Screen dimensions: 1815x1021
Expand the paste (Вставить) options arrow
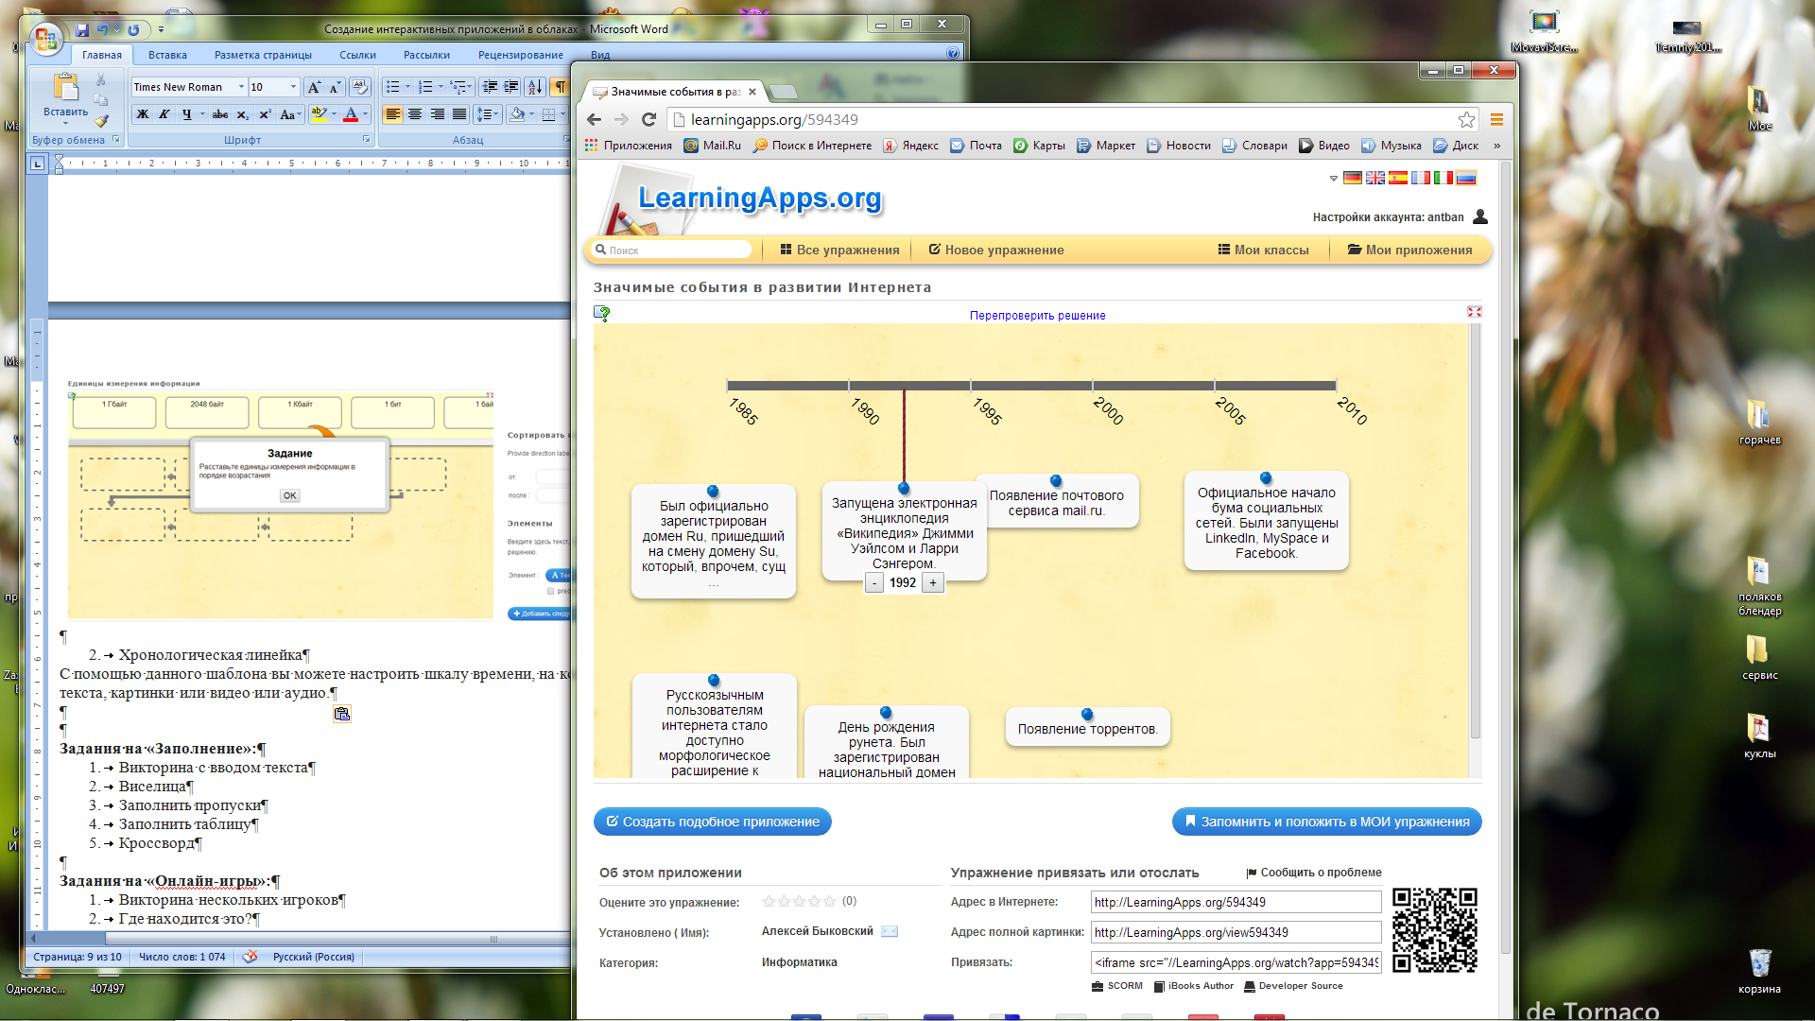(x=65, y=123)
